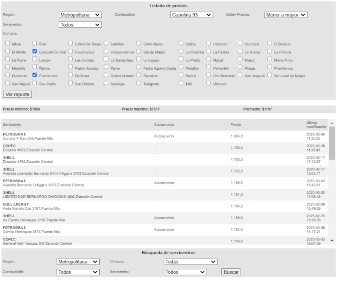338x281 pixels.
Task: Open the top Región Metropolitana dropdown
Action: coord(80,15)
